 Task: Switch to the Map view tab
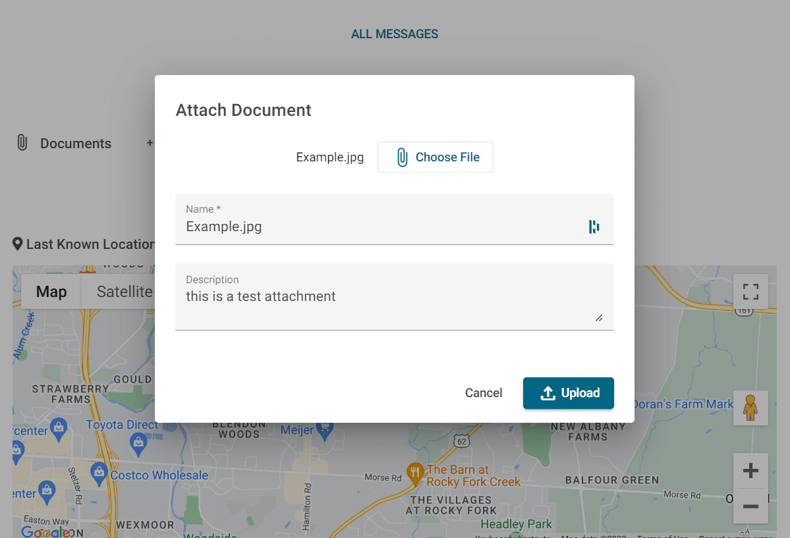pos(51,292)
